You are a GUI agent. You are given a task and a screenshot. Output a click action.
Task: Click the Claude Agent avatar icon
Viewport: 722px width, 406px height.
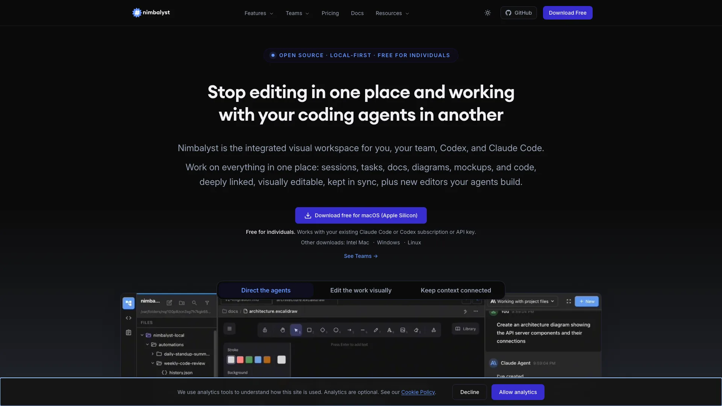point(493,363)
